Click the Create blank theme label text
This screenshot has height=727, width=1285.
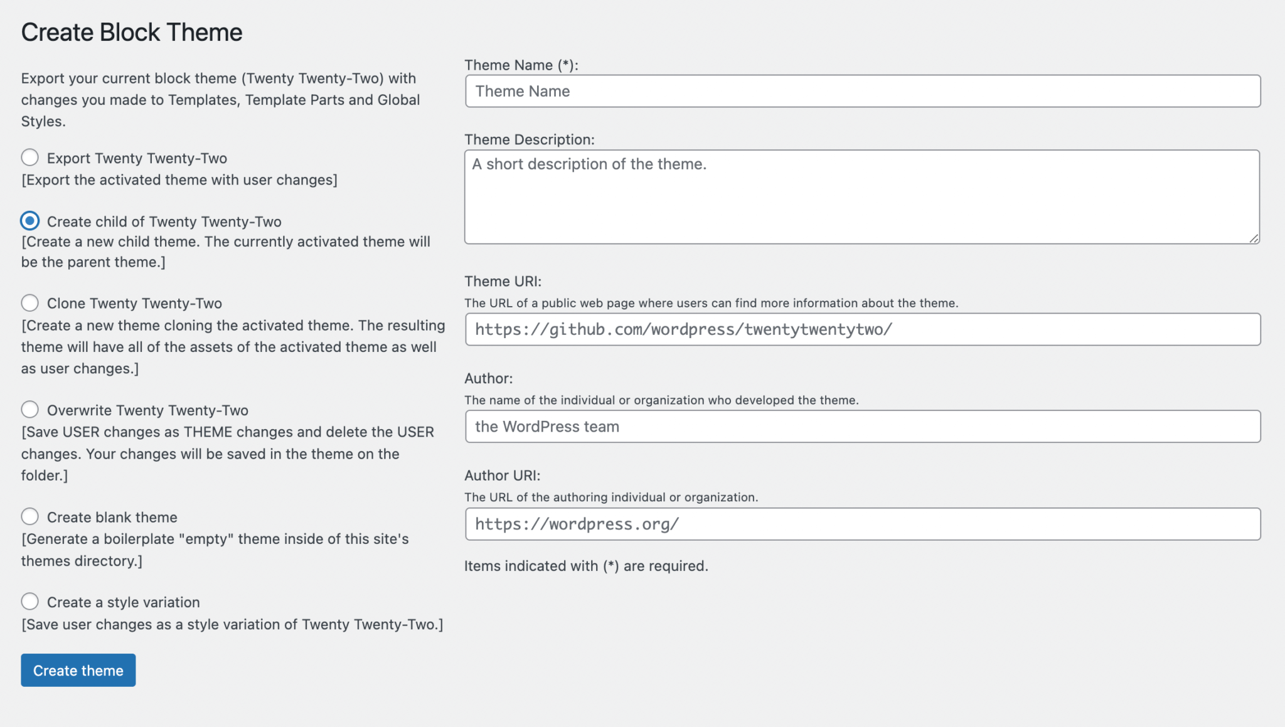(x=112, y=517)
